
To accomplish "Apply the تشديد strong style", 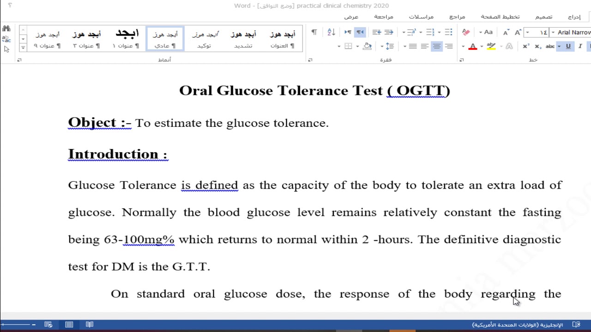I will click(x=243, y=38).
